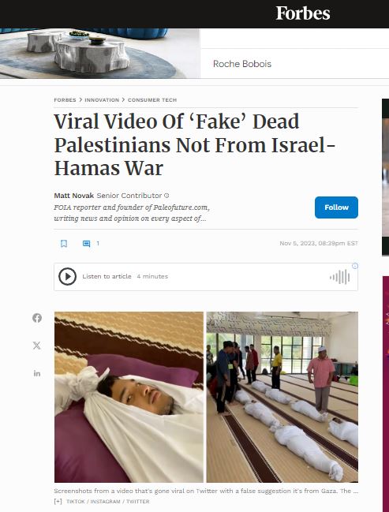Click the audio waveform icon in player

339,277
